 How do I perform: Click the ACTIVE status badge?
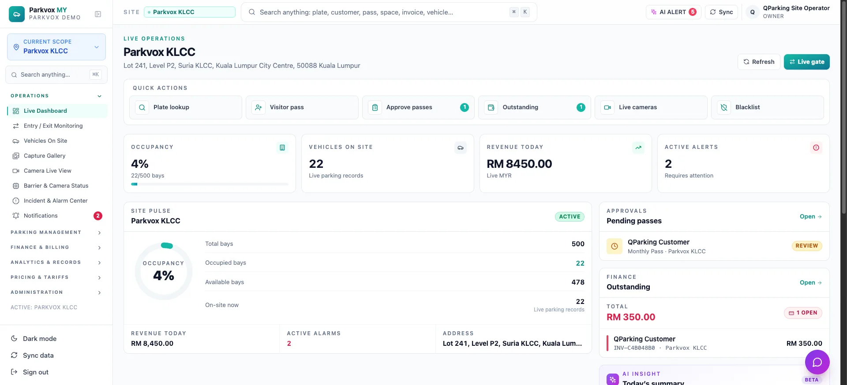point(570,217)
